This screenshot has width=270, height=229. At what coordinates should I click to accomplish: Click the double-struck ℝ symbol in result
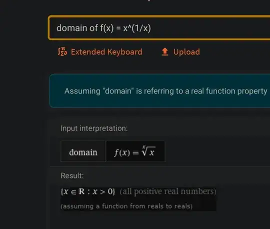click(x=81, y=191)
